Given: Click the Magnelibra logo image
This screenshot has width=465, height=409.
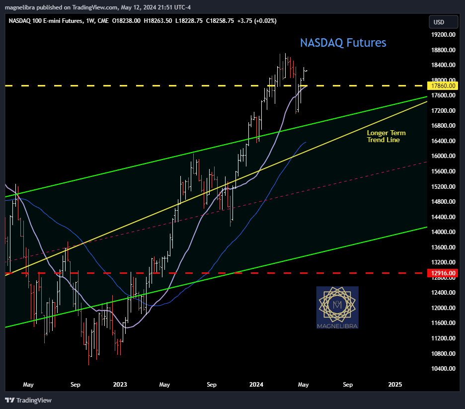Looking at the screenshot, I should click(x=337, y=307).
